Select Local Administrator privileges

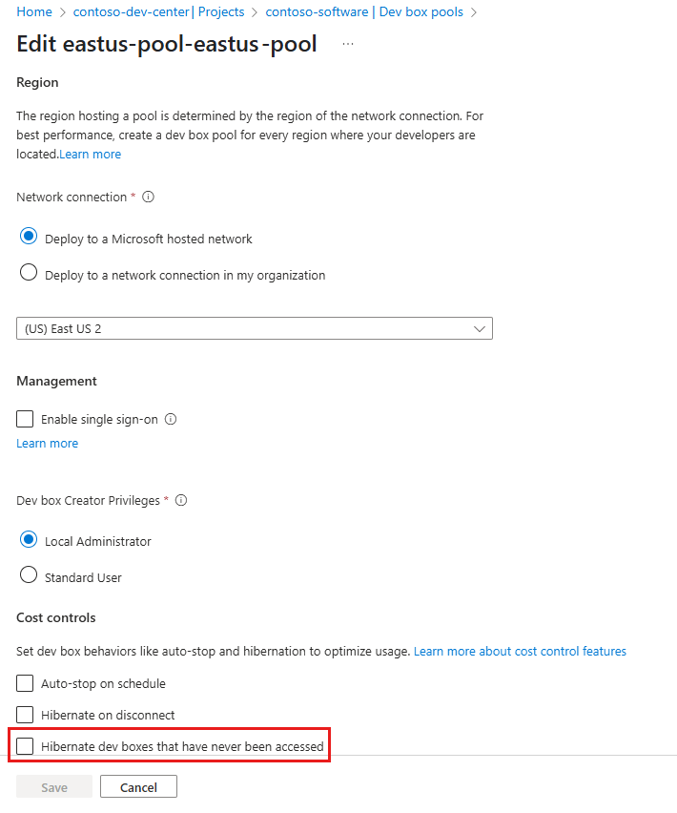point(28,541)
